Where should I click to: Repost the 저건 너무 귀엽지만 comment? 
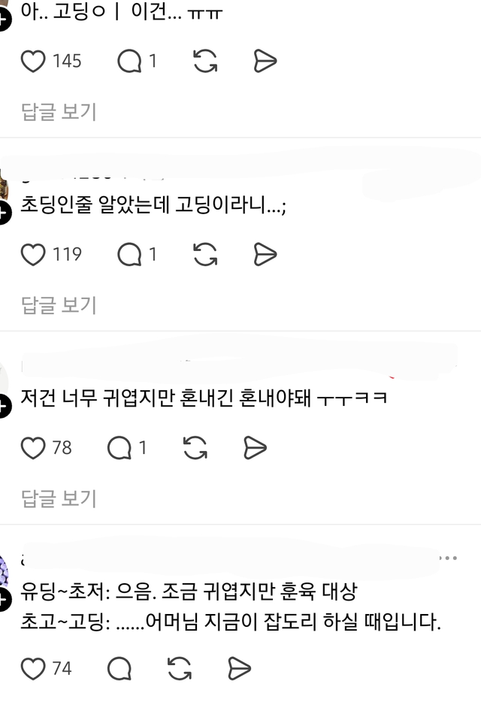point(195,448)
